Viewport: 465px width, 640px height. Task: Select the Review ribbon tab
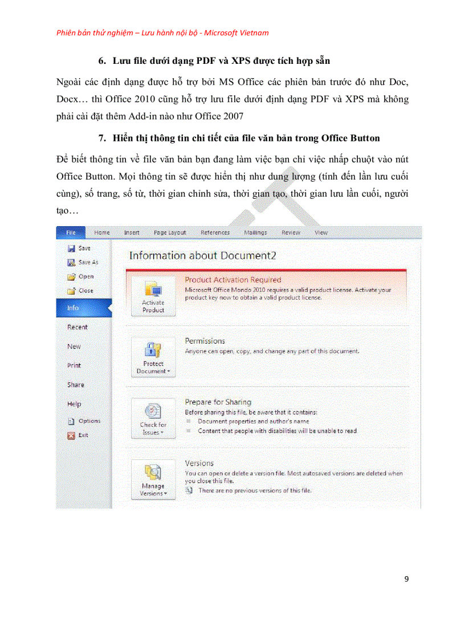(291, 233)
